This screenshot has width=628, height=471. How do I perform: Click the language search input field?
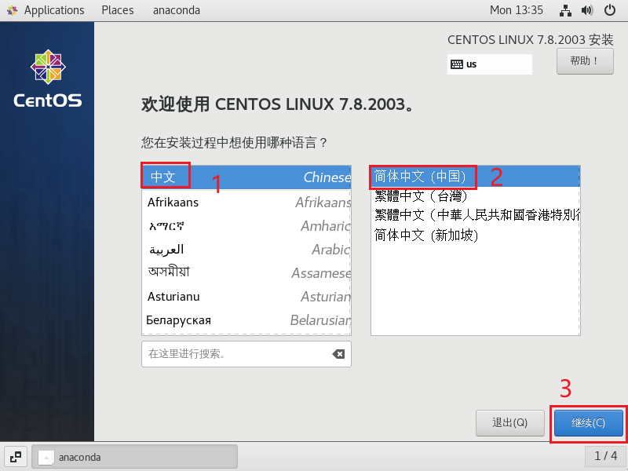[235, 354]
